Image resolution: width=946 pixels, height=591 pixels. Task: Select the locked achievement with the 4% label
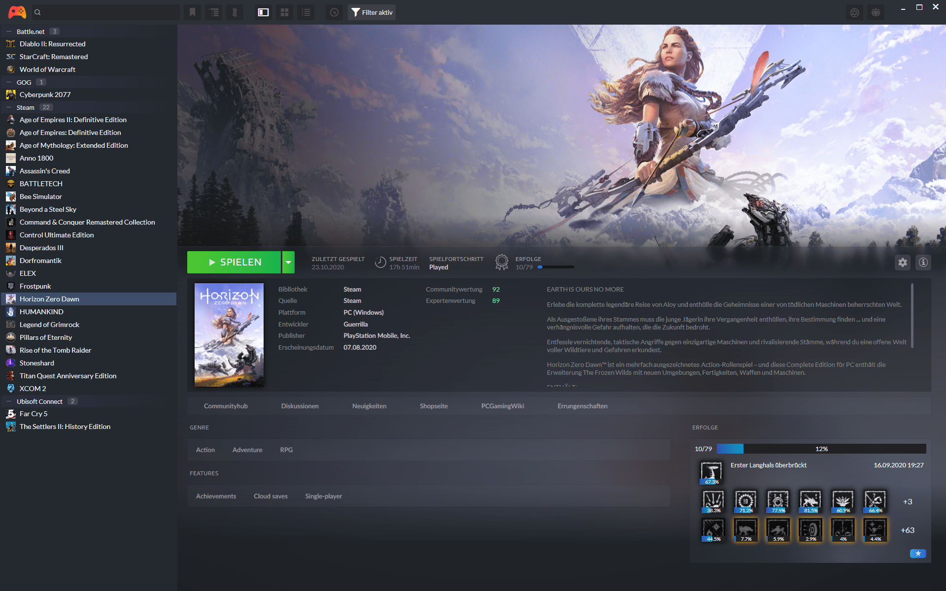point(843,530)
